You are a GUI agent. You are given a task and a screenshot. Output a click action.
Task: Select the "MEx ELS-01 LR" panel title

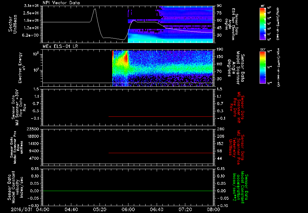60,46
